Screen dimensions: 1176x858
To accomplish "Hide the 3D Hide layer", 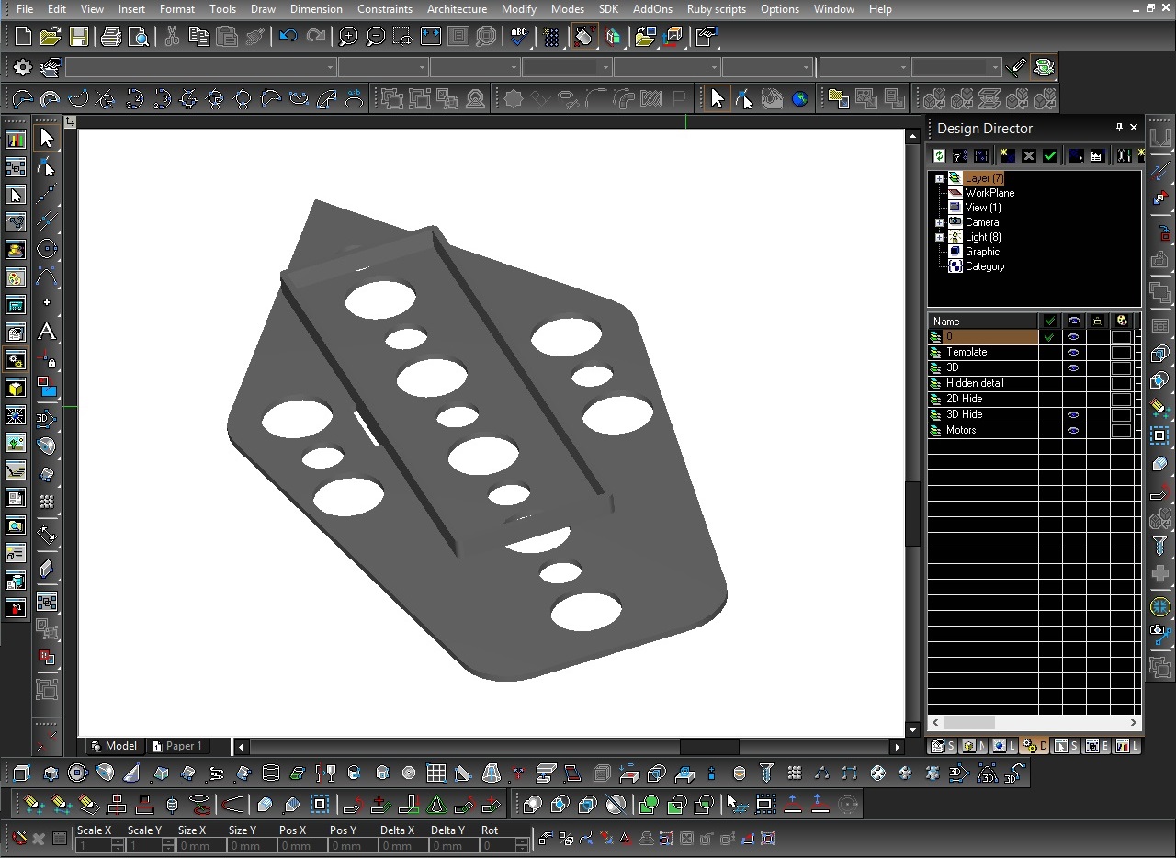I will tap(1073, 415).
